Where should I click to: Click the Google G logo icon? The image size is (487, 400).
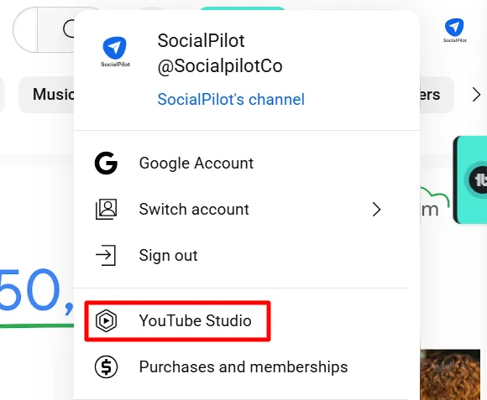tap(106, 163)
